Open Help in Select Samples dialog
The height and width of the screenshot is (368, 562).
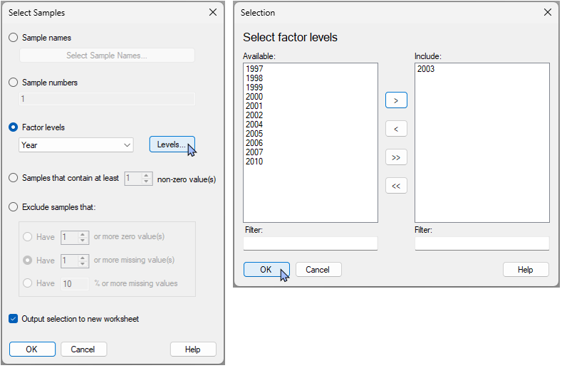[193, 349]
